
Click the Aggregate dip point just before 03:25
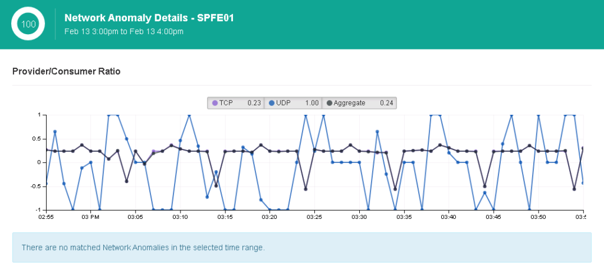[306, 189]
